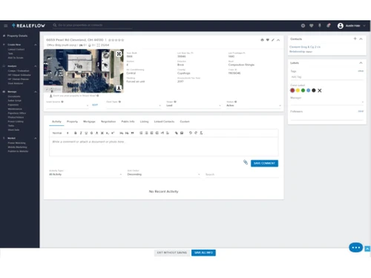Select the blue color label
Screen dimensions: 371x278
(x=309, y=90)
